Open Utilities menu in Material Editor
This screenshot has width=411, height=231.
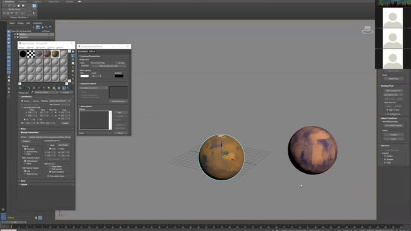point(60,47)
